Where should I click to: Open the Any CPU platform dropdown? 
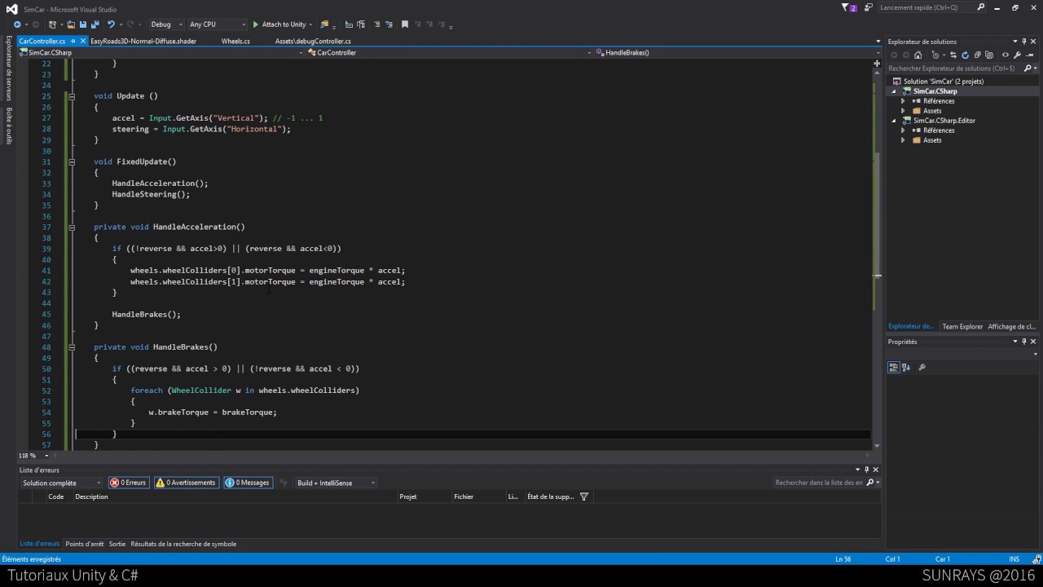pyautogui.click(x=217, y=24)
